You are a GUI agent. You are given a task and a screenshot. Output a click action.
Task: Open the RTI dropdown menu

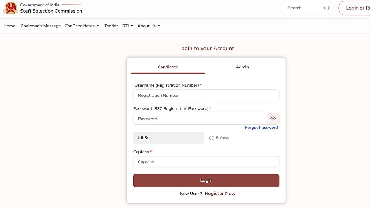coord(127,26)
